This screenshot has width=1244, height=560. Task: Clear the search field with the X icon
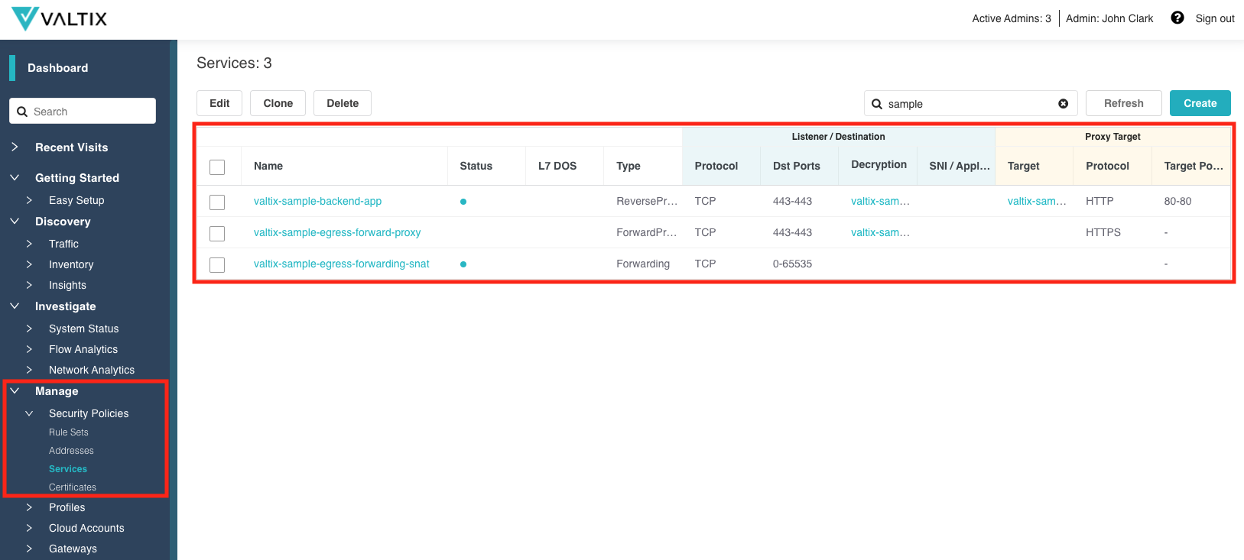(1063, 104)
